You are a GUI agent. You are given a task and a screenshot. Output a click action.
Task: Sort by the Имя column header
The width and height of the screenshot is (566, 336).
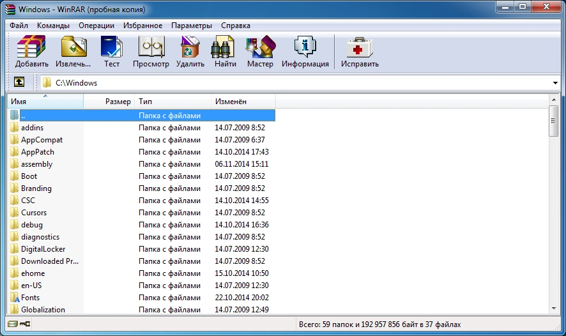pos(45,102)
